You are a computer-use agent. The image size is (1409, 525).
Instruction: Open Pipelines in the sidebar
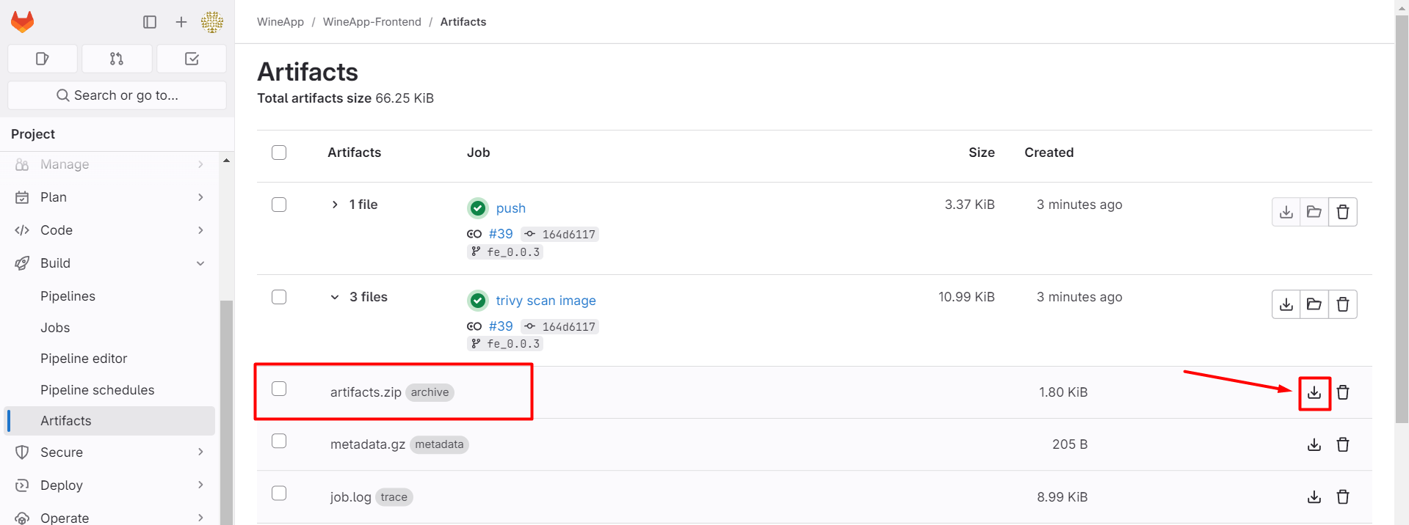click(x=68, y=296)
